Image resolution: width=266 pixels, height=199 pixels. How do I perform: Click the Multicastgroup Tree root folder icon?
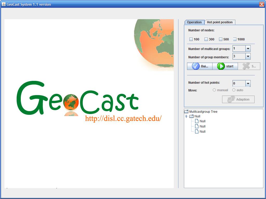click(186, 112)
